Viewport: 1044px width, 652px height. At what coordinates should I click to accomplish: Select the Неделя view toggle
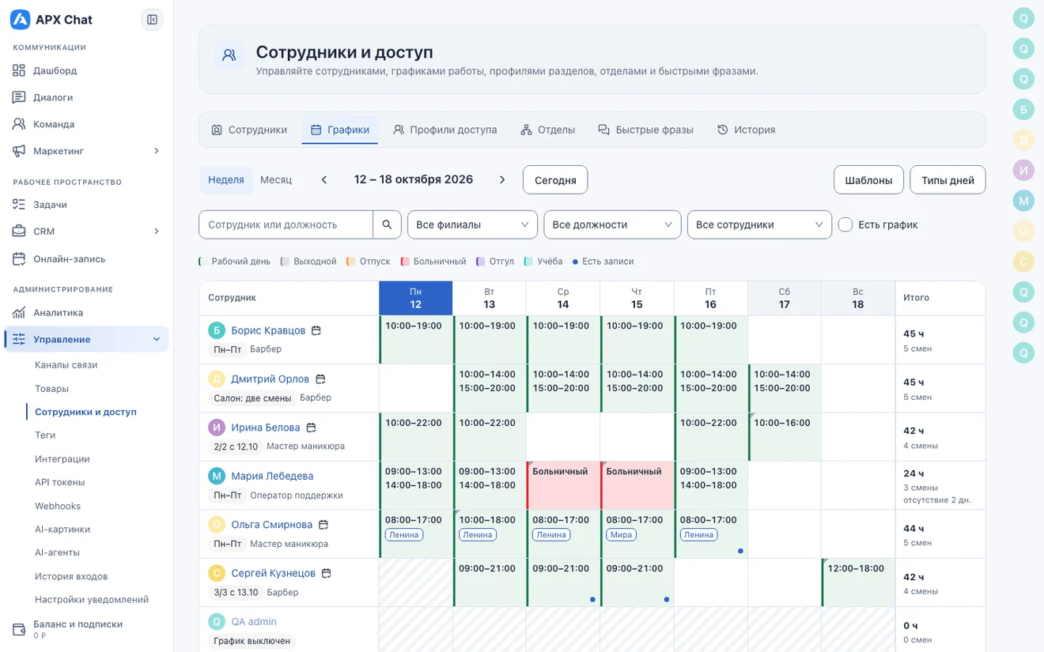click(x=226, y=179)
